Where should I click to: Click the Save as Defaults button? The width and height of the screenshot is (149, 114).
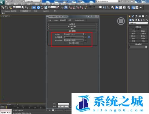point(74,43)
